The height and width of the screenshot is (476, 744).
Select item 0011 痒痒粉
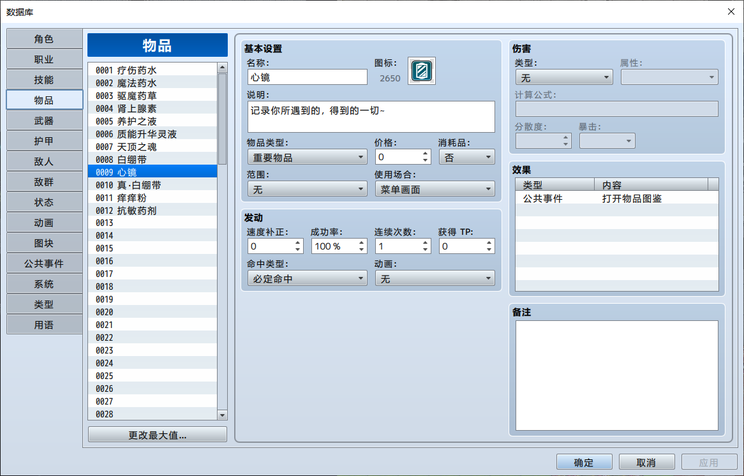(153, 197)
